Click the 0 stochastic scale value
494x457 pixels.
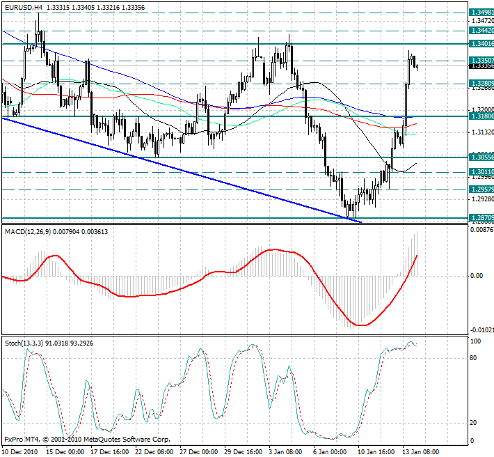pyautogui.click(x=472, y=441)
